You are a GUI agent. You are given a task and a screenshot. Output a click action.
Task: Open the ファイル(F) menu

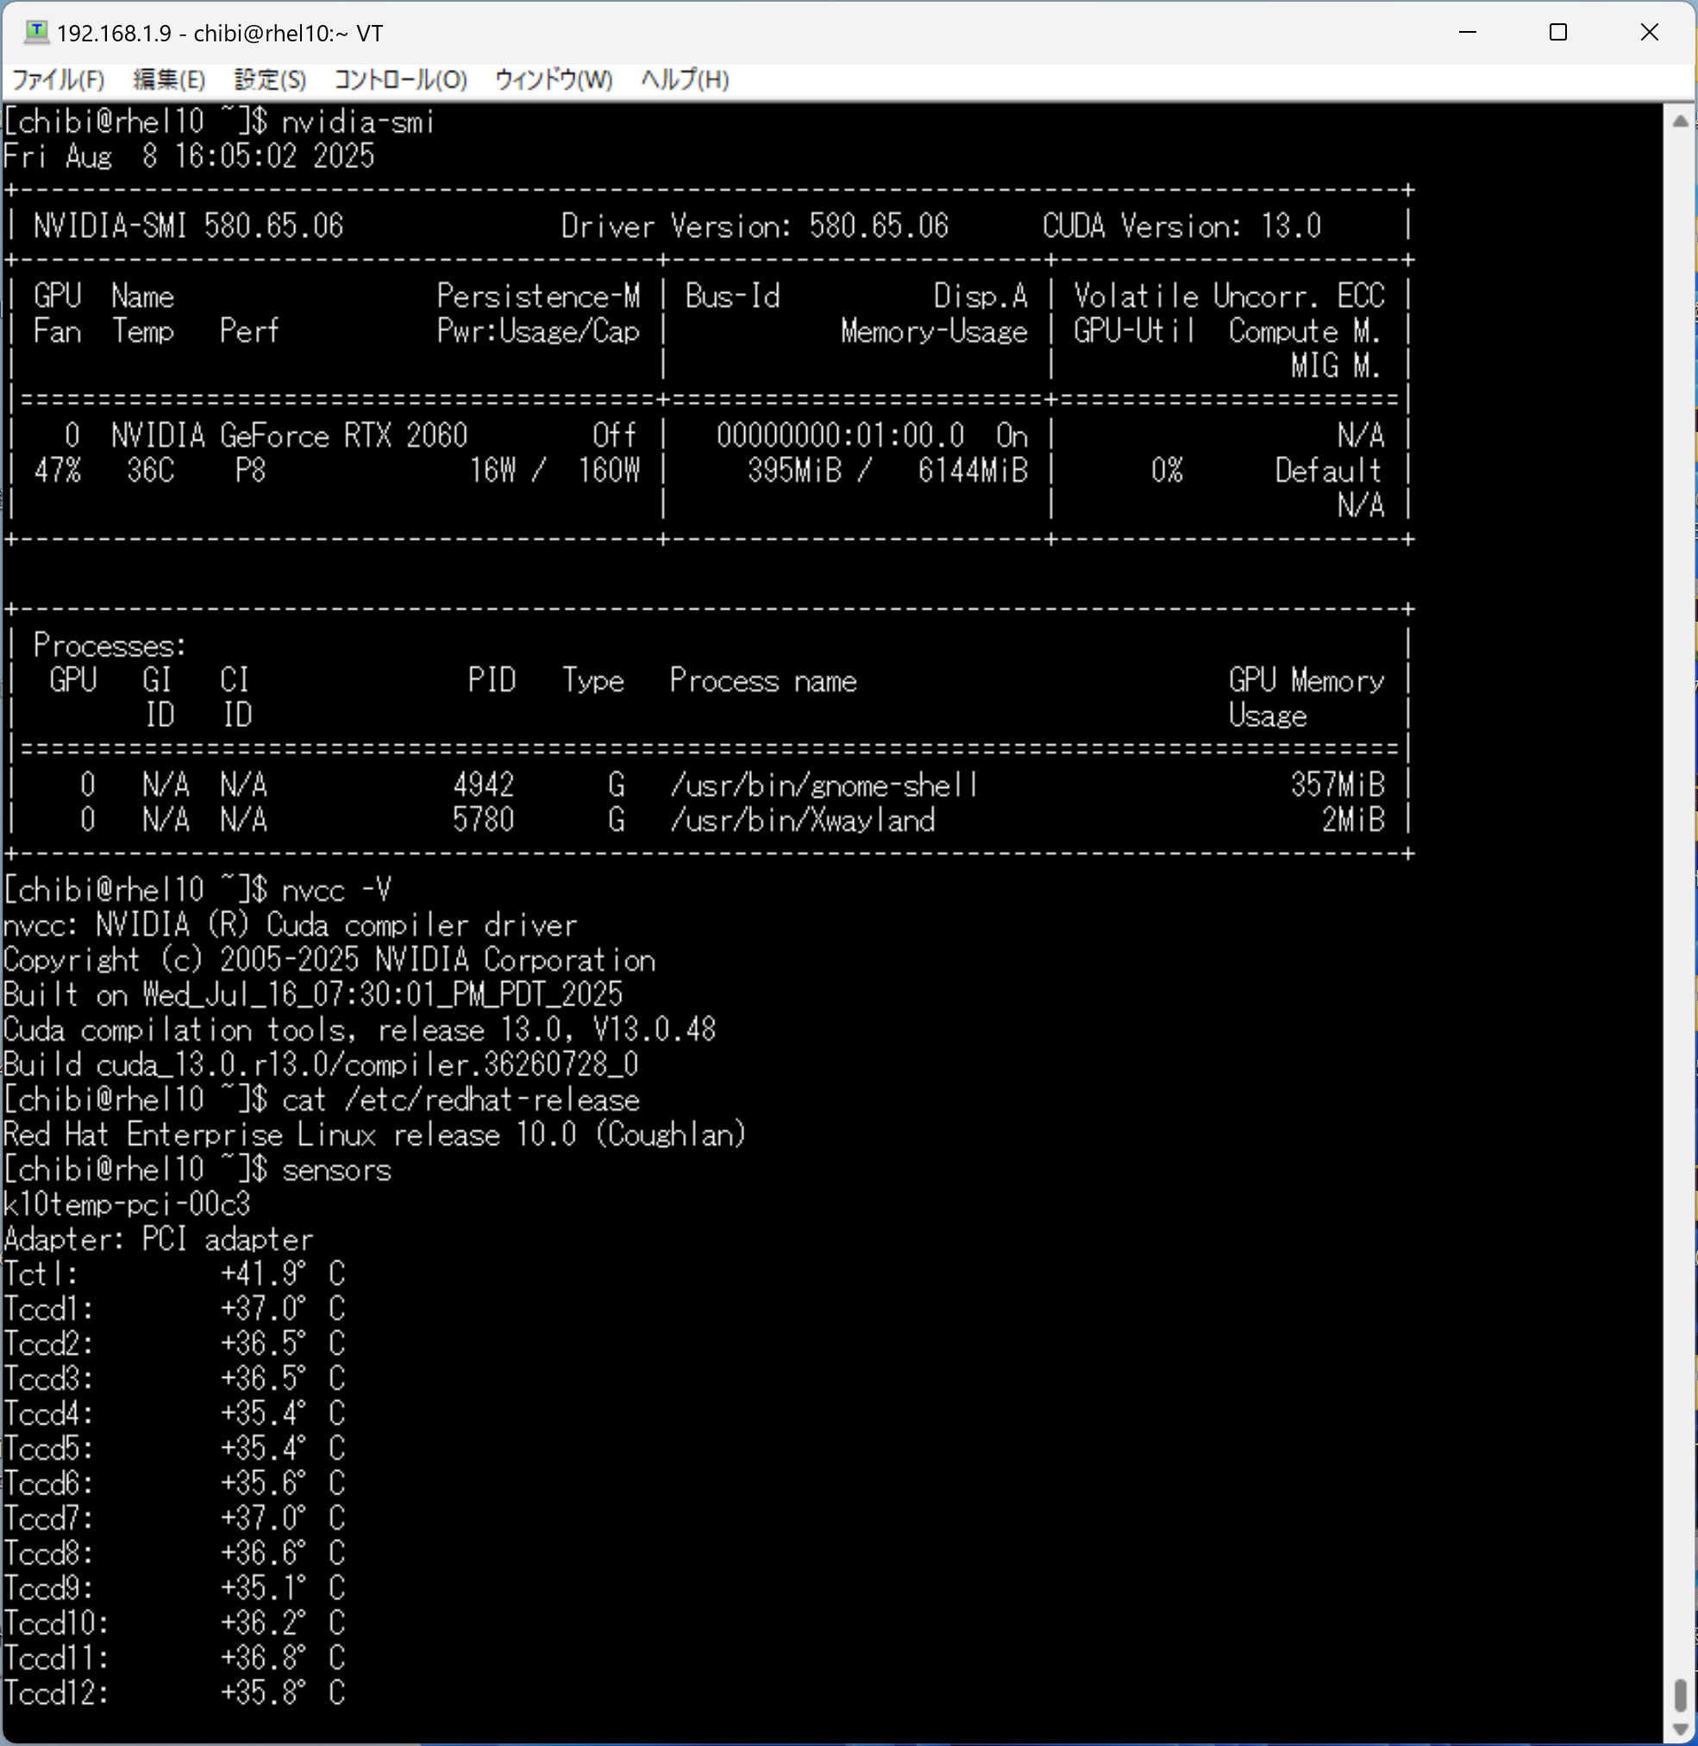(57, 80)
